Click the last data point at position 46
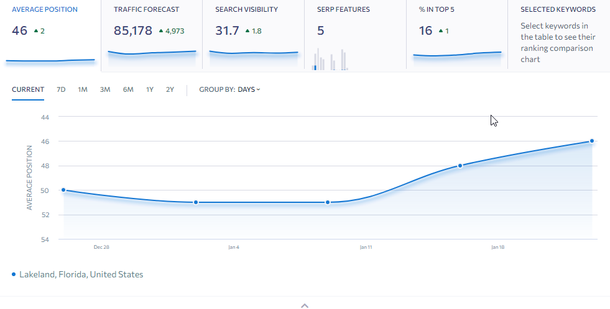The height and width of the screenshot is (309, 610). [x=591, y=141]
